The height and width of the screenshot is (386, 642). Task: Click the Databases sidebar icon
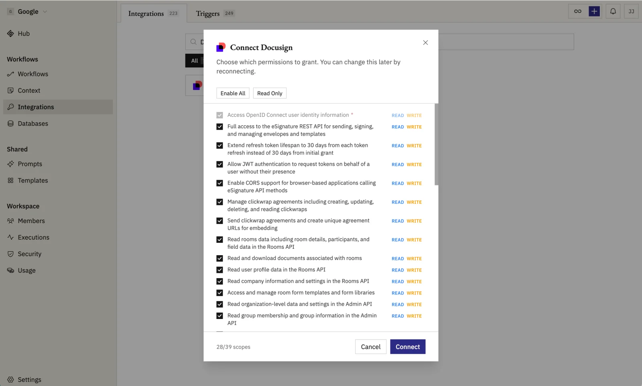click(x=10, y=124)
